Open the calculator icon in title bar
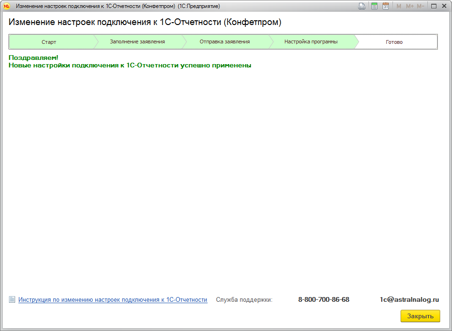The width and height of the screenshot is (452, 331). [x=374, y=6]
